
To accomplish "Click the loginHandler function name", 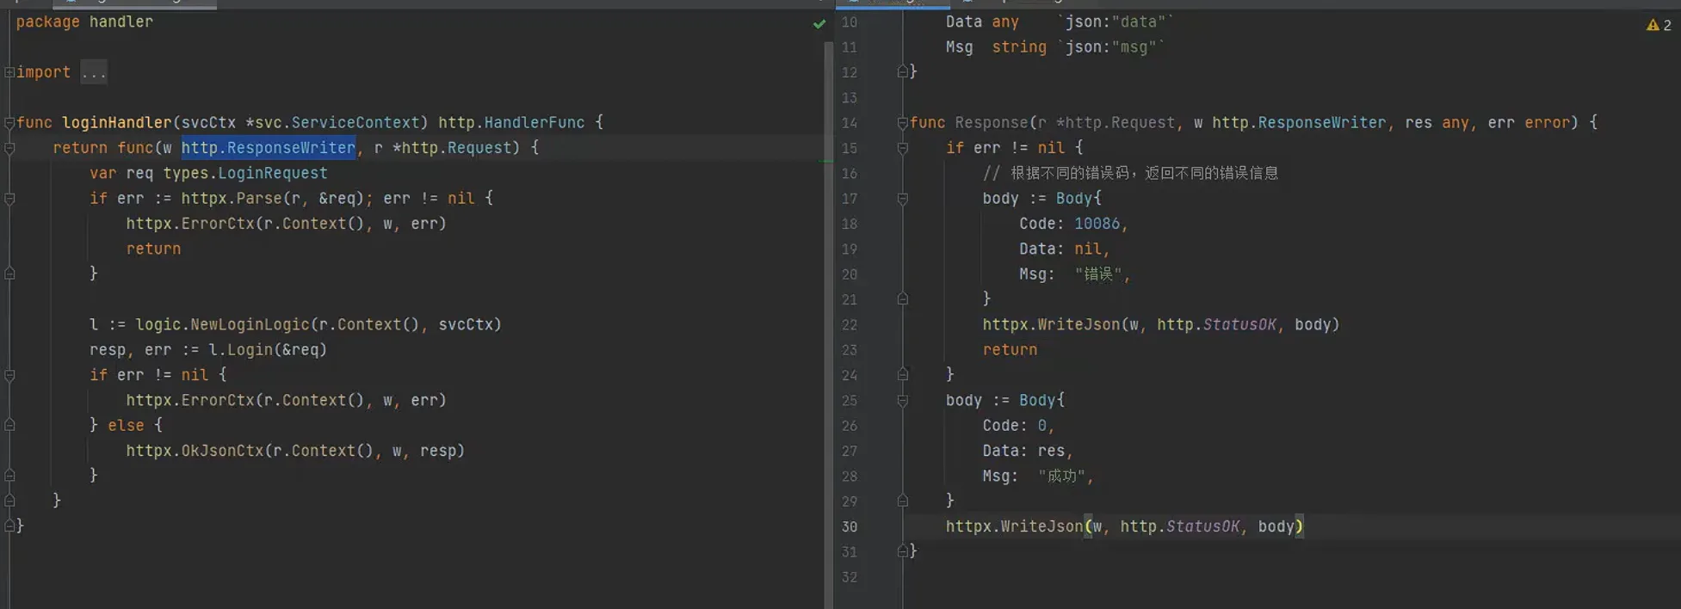I will click(117, 123).
